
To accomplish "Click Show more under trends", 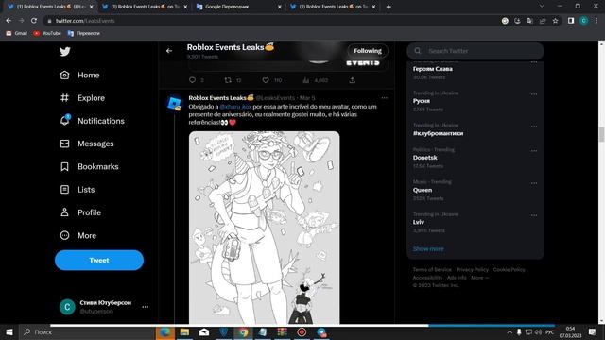I will click(x=428, y=249).
